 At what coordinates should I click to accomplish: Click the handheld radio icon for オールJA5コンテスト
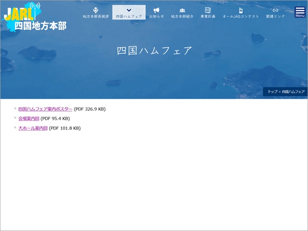pos(240,10)
